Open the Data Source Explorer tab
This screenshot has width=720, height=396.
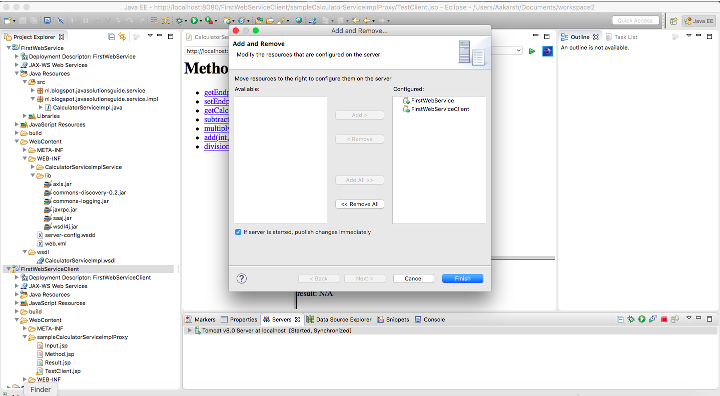(x=339, y=319)
